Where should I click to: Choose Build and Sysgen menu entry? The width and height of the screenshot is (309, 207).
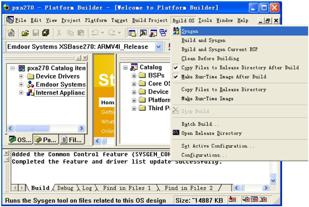[203, 40]
